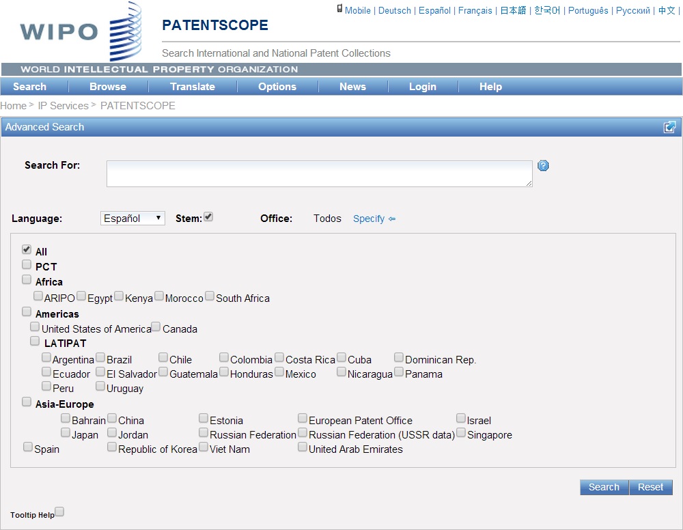Collapse office list via Specify link
This screenshot has width=683, height=530.
pyautogui.click(x=374, y=219)
